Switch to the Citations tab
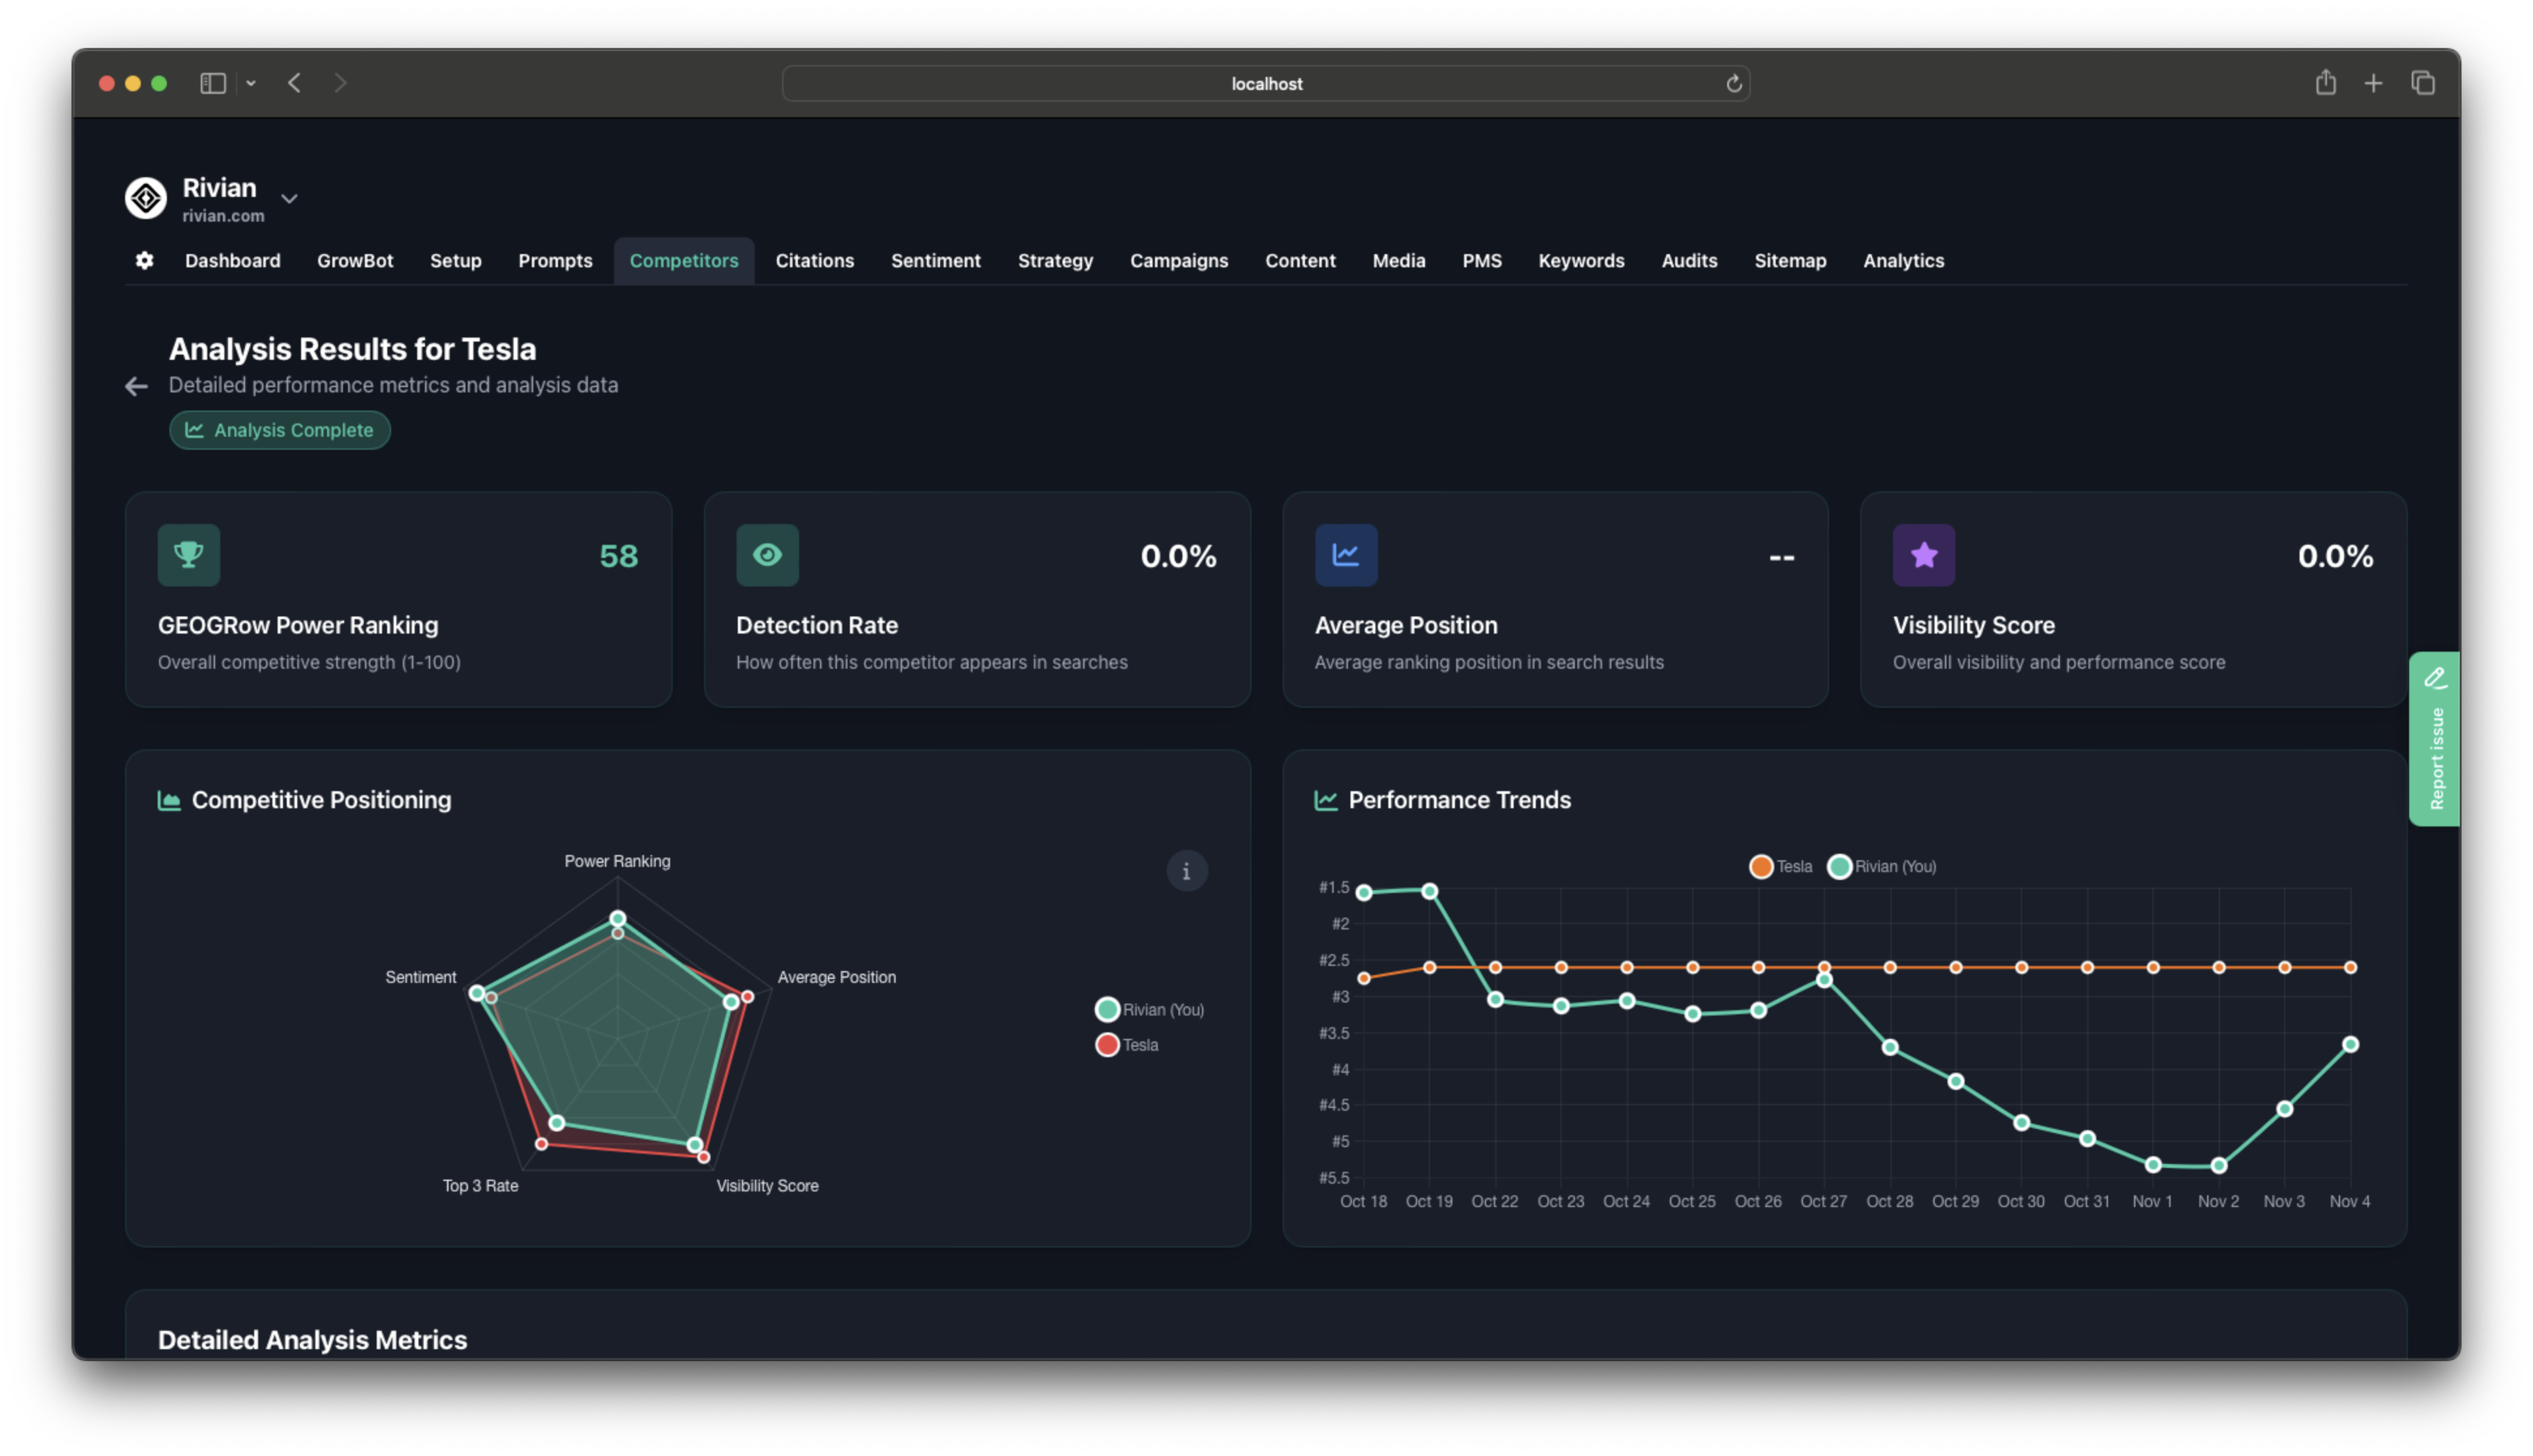 click(814, 261)
